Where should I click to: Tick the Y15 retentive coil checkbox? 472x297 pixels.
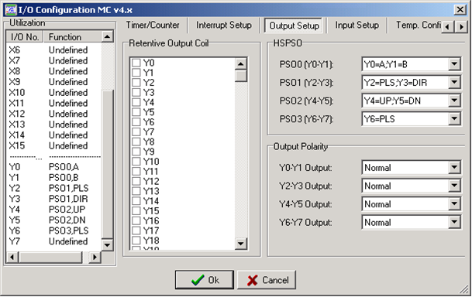pyautogui.click(x=136, y=210)
